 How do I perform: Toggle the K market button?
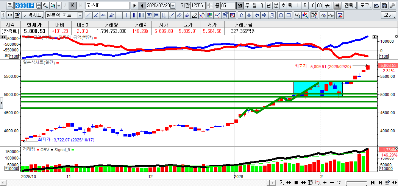click(x=73, y=6)
